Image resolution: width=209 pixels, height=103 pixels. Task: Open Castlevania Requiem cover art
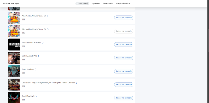pos(14,84)
